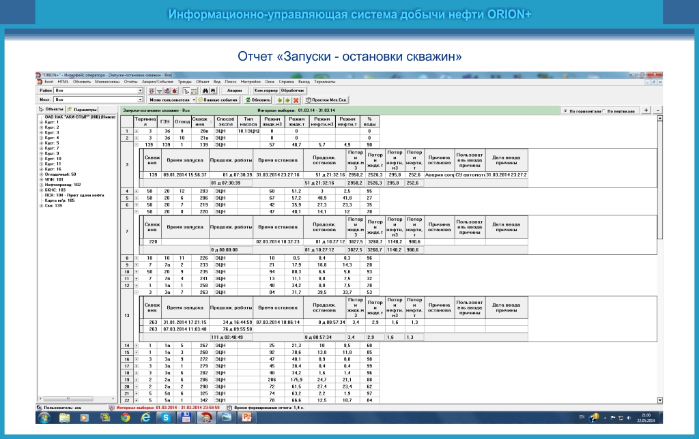Click the stop time cell '02.03.2014 10:32:23'
This screenshot has width=699, height=439.
[x=278, y=242]
